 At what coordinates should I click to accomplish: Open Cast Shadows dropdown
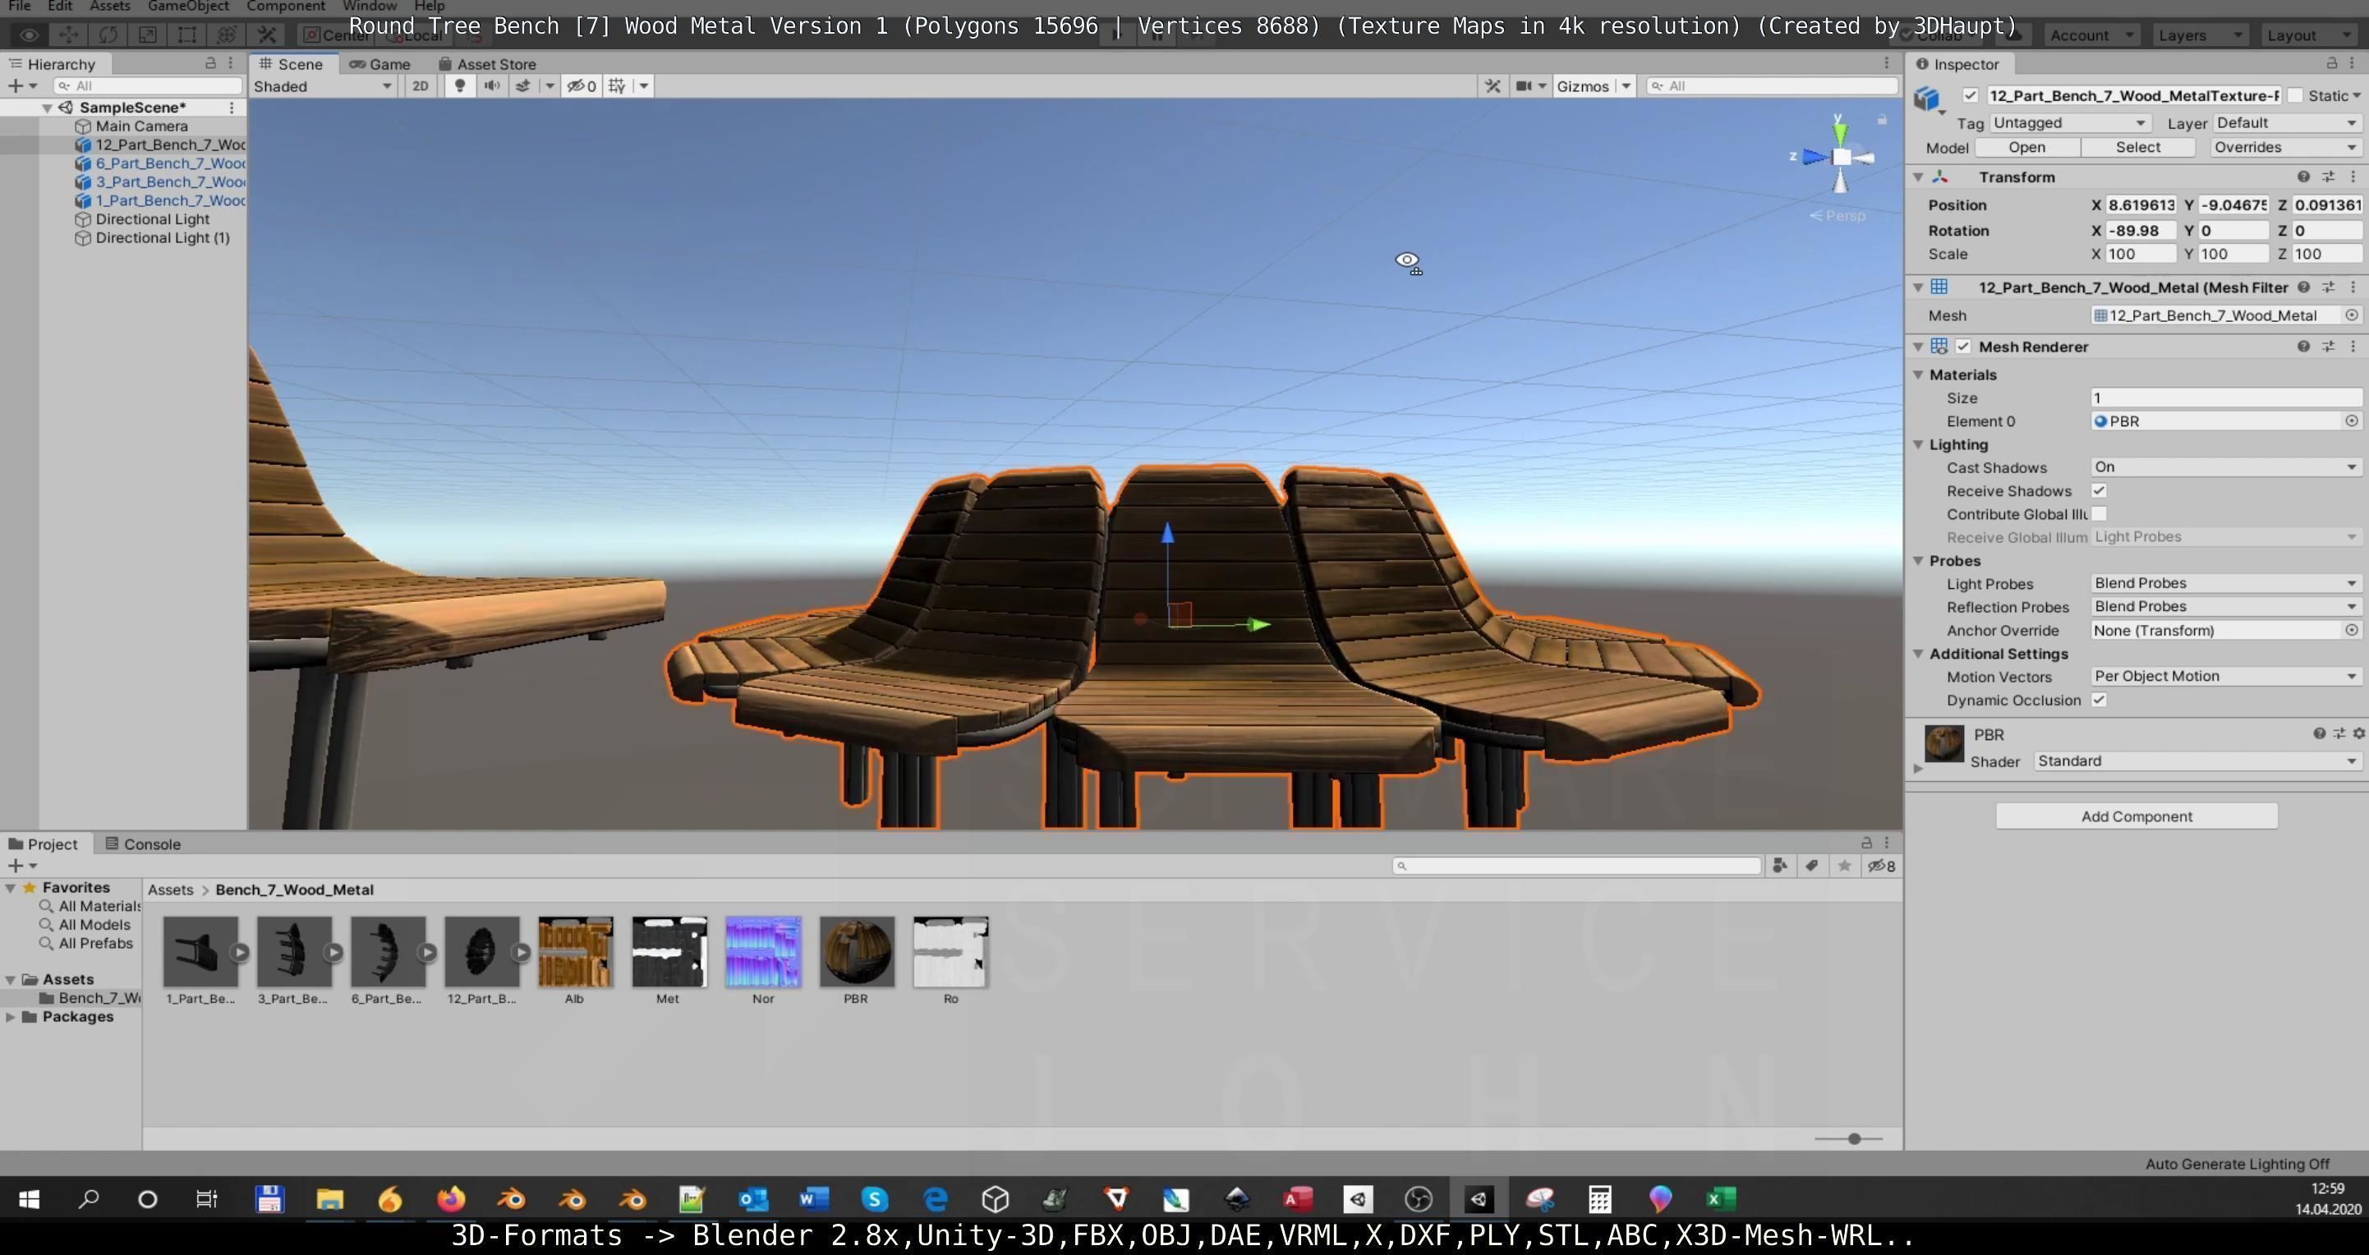2225,467
